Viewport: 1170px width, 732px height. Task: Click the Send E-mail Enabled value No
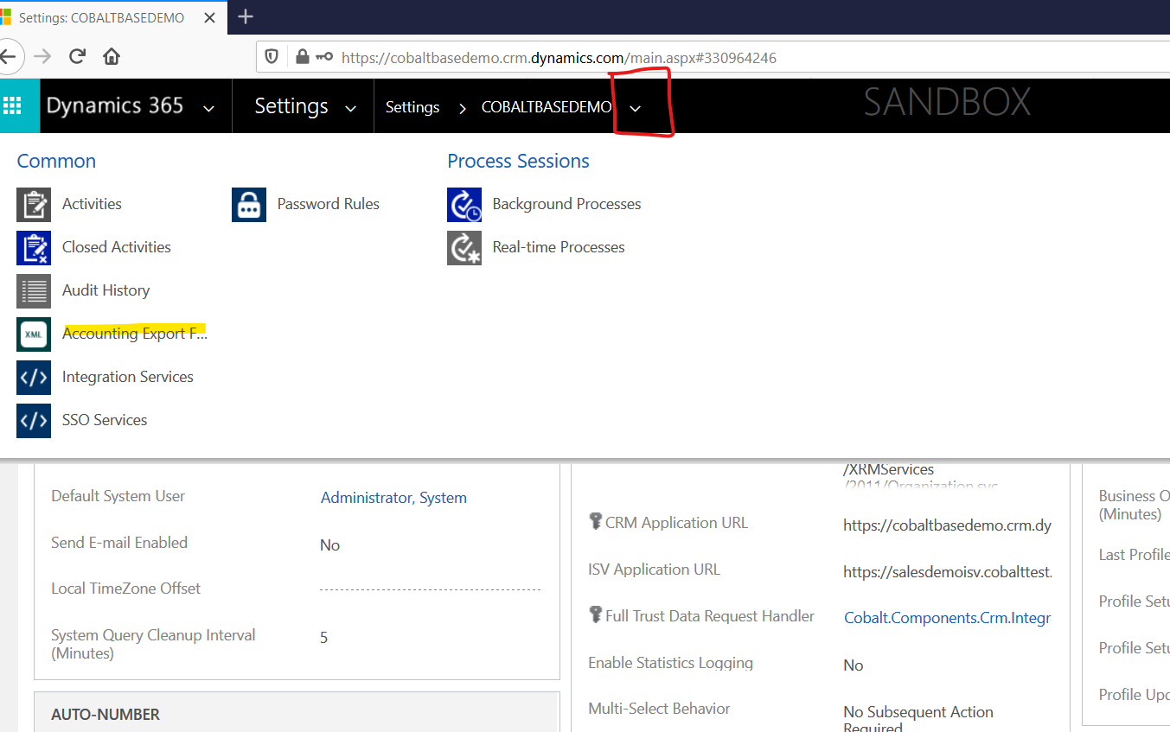tap(330, 545)
